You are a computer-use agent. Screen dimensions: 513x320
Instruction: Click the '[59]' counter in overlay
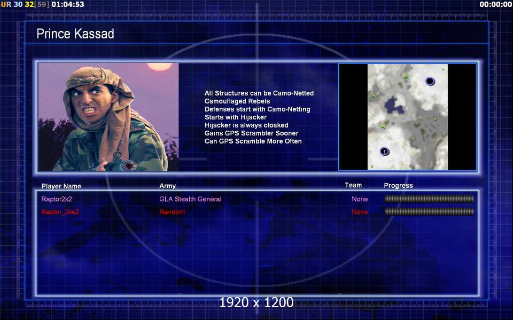pos(42,5)
